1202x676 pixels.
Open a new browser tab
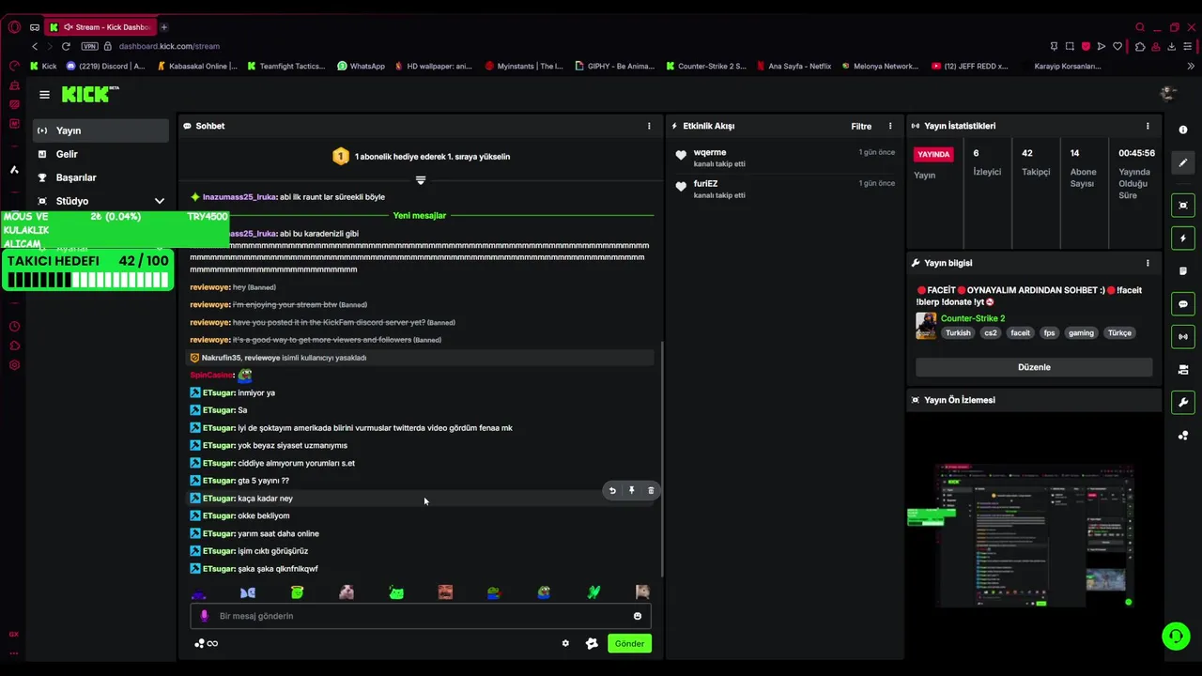163,27
